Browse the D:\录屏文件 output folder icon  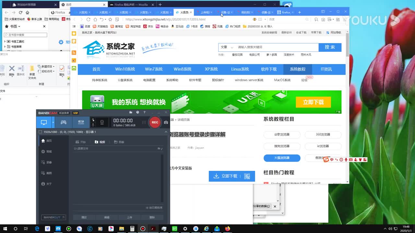[160, 149]
